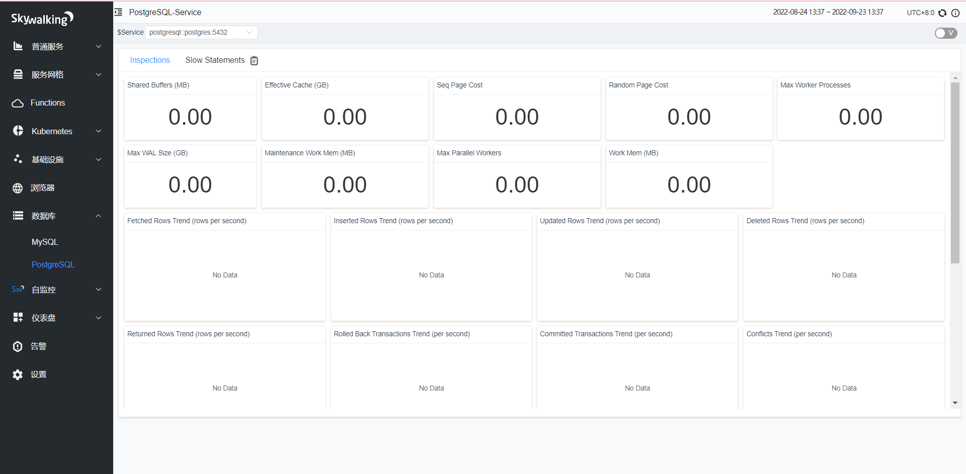Click the 数据库 list icon
This screenshot has width=966, height=474.
18,216
